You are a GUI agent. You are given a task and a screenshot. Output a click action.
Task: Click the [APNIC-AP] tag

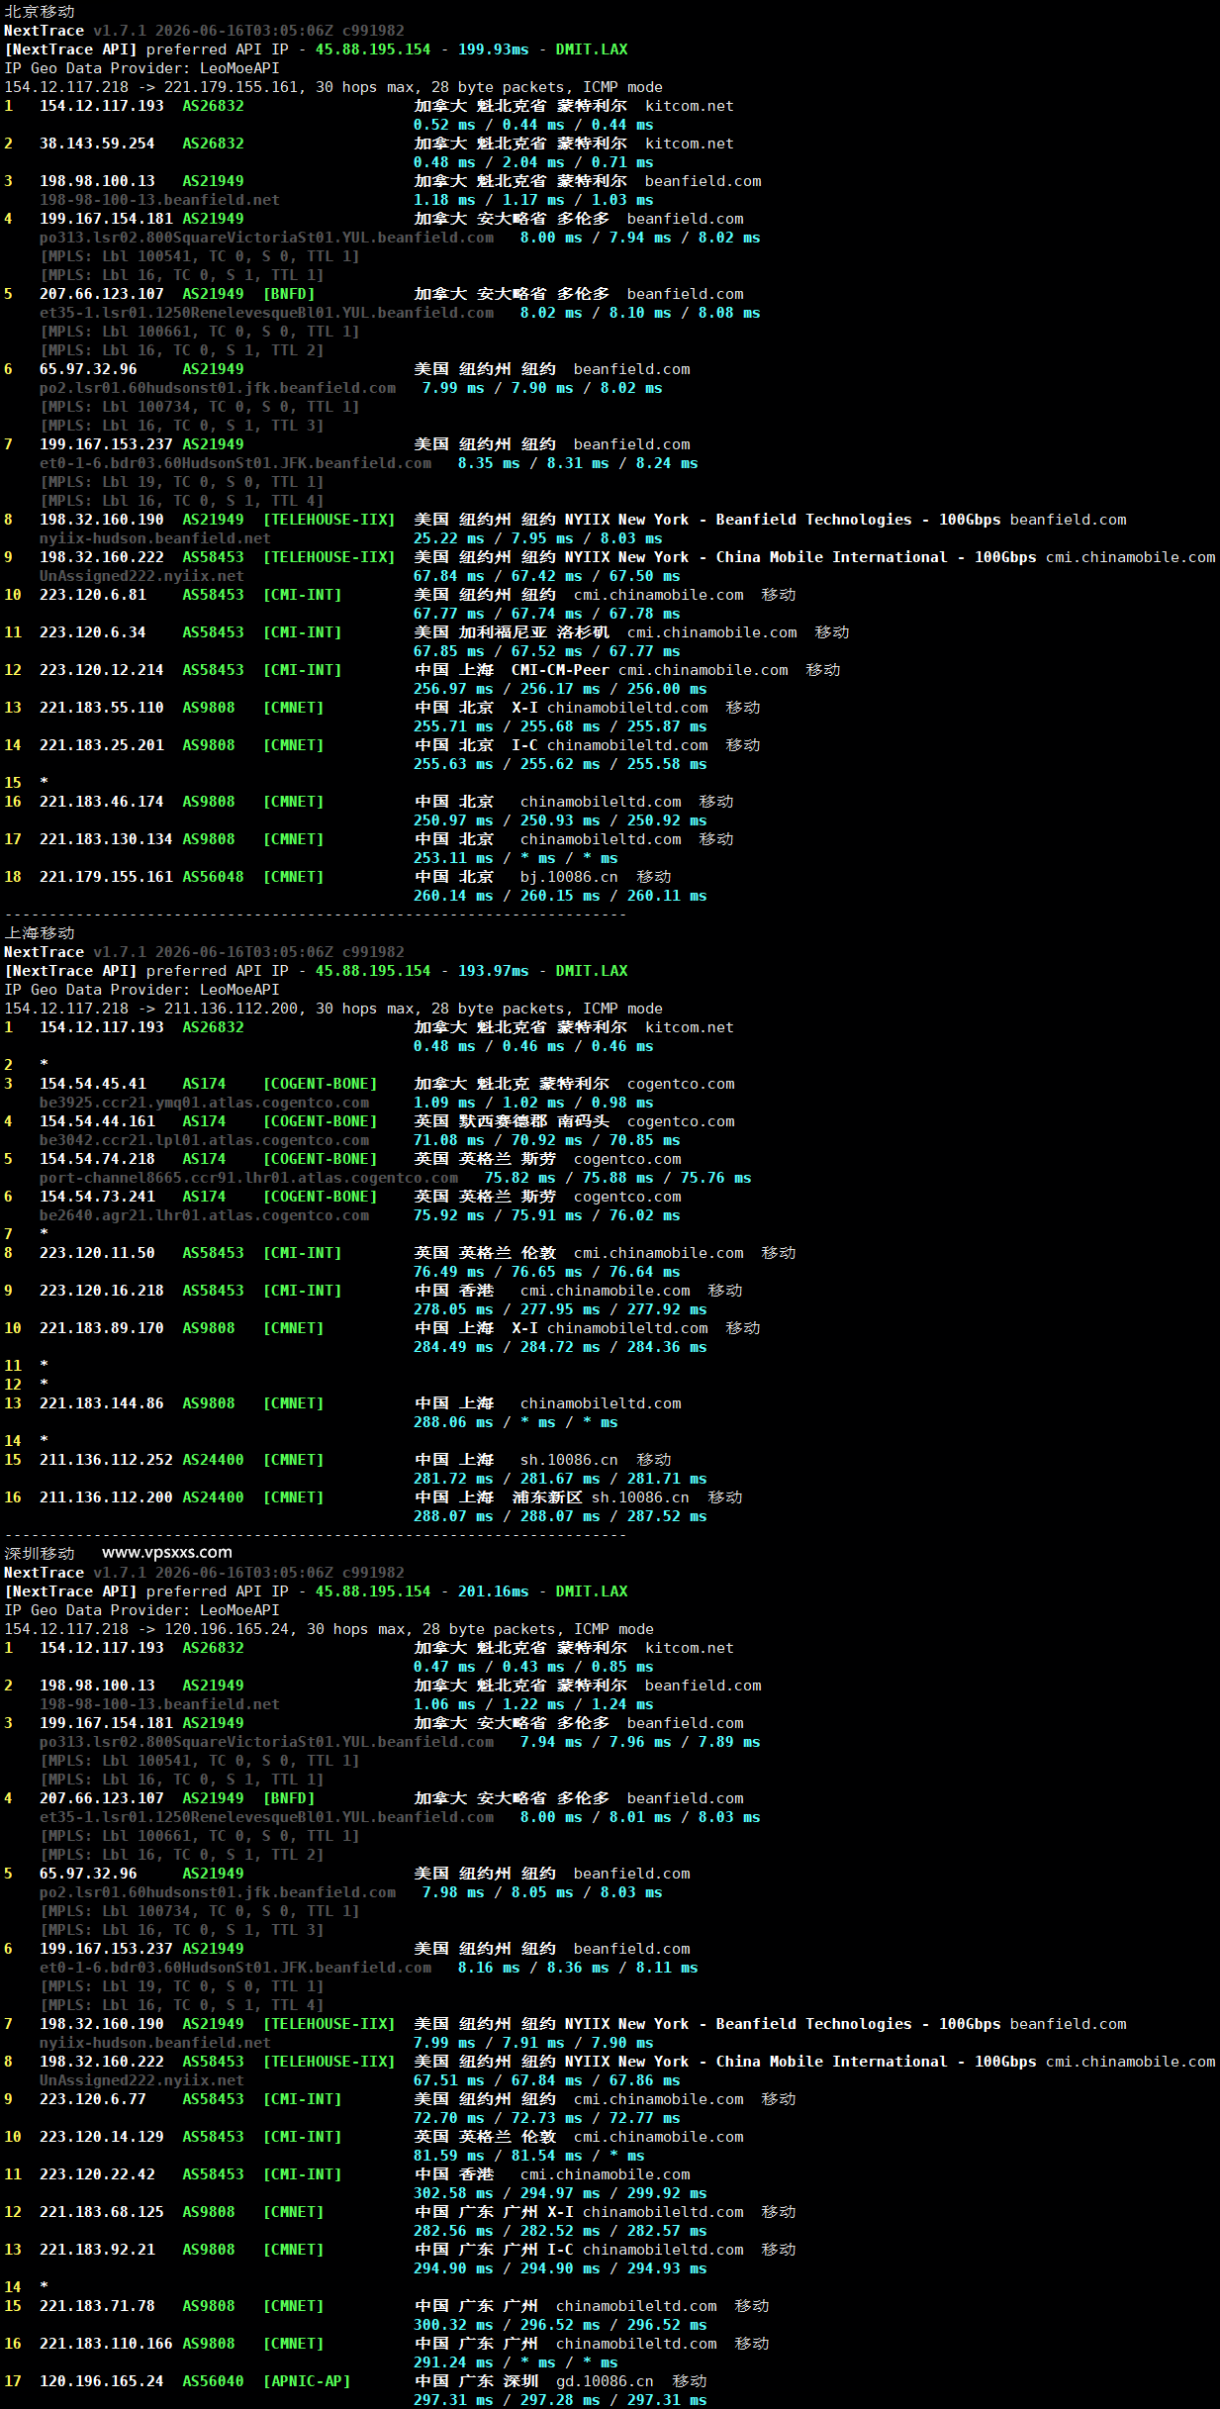[x=307, y=2381]
